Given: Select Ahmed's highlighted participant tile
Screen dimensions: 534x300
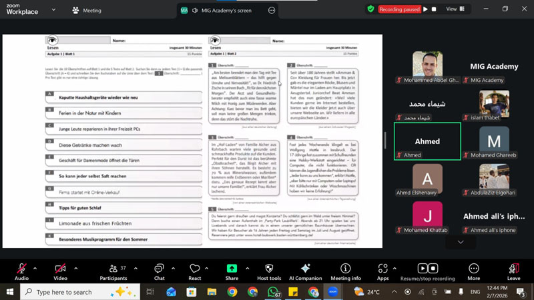Looking at the screenshot, I should coord(427,141).
